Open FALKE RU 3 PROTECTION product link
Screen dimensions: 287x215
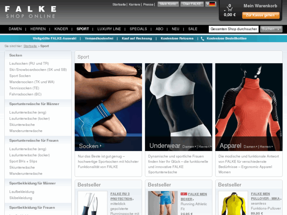point(121,196)
